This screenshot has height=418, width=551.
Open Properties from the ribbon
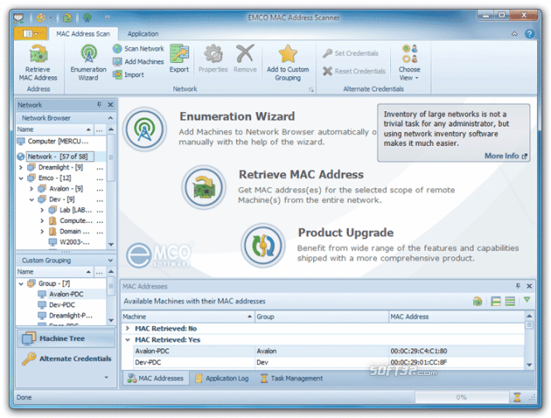(x=213, y=59)
